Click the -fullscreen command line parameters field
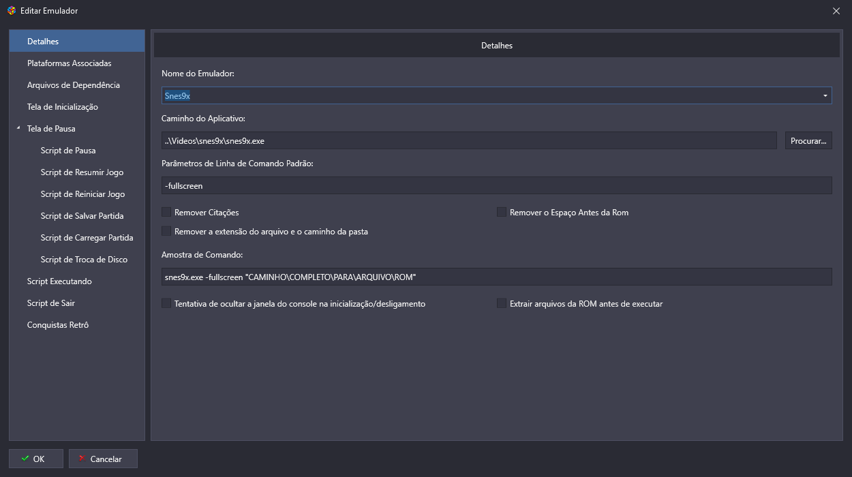 [x=496, y=186]
